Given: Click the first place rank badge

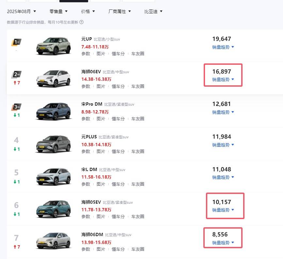Looking at the screenshot, I should (x=16, y=42).
